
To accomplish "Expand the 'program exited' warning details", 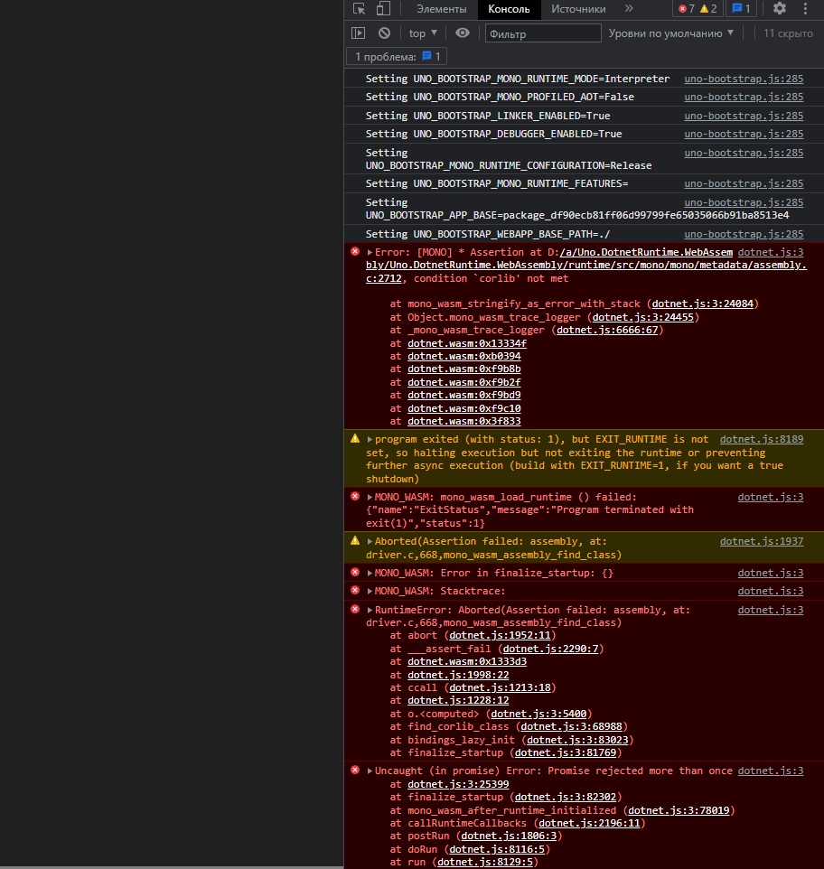I will (370, 439).
